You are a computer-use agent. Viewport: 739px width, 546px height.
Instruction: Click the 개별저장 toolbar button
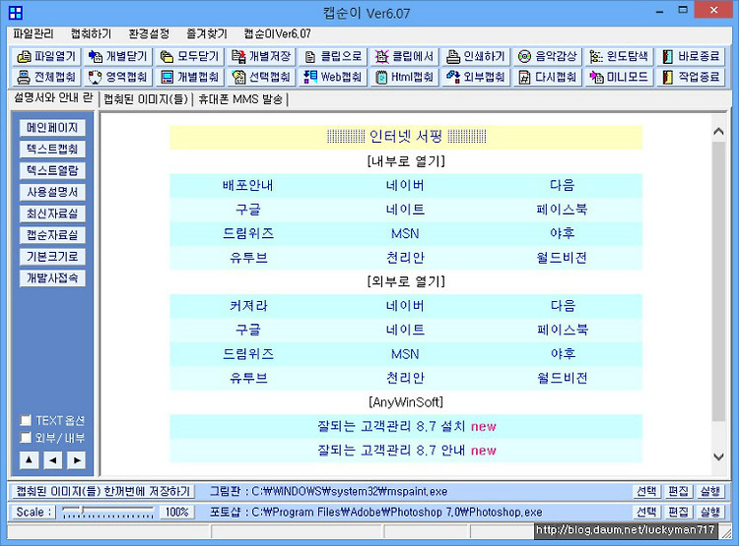[x=261, y=56]
